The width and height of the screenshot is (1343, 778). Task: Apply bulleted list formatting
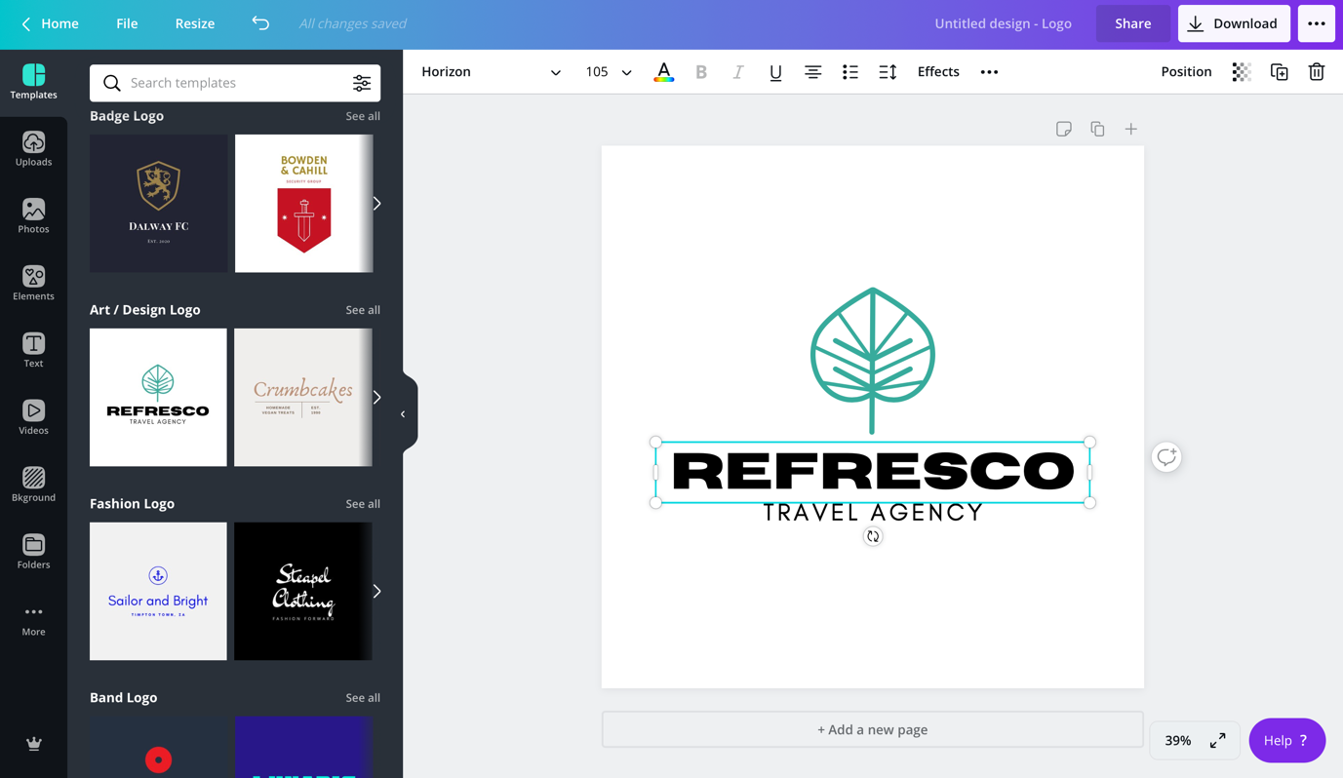pos(850,72)
